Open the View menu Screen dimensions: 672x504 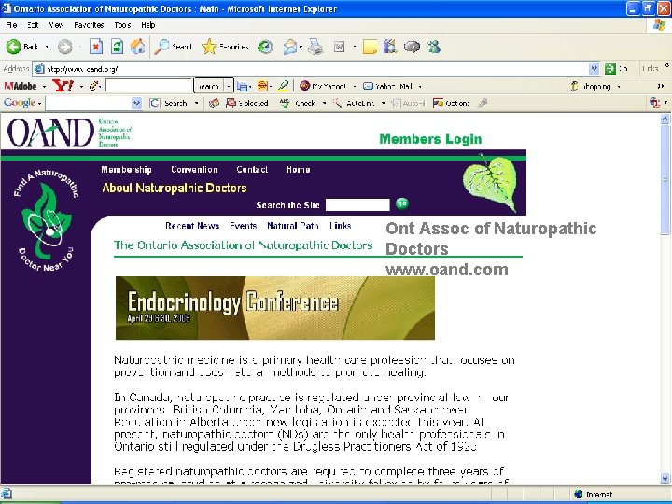click(56, 25)
